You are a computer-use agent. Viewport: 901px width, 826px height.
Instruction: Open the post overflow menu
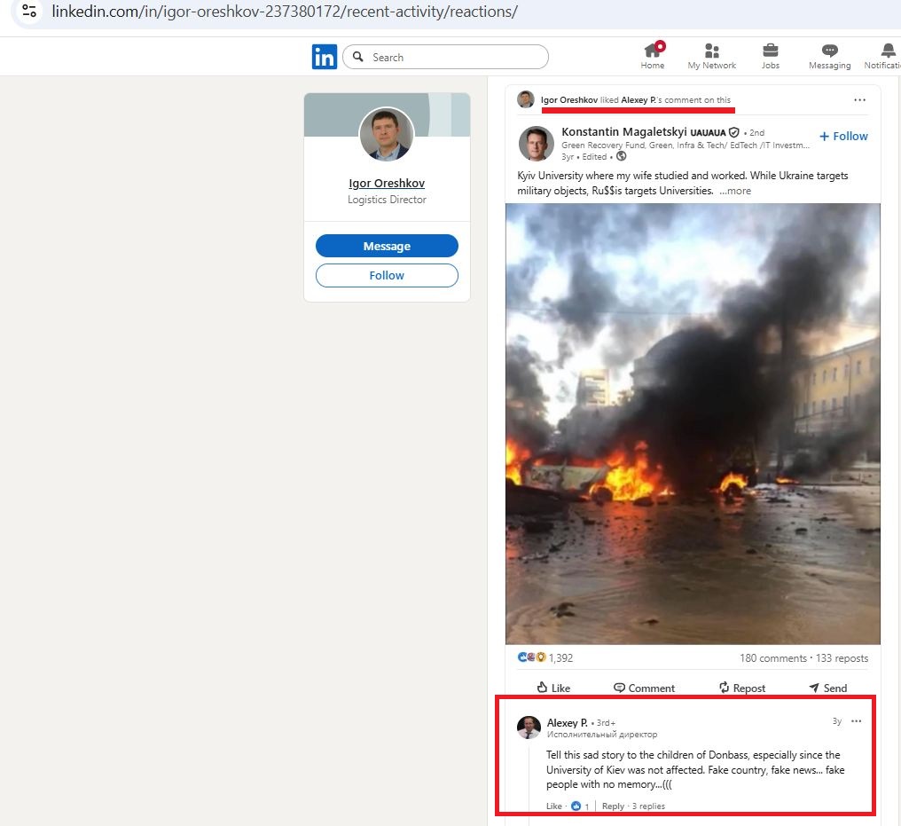click(859, 100)
